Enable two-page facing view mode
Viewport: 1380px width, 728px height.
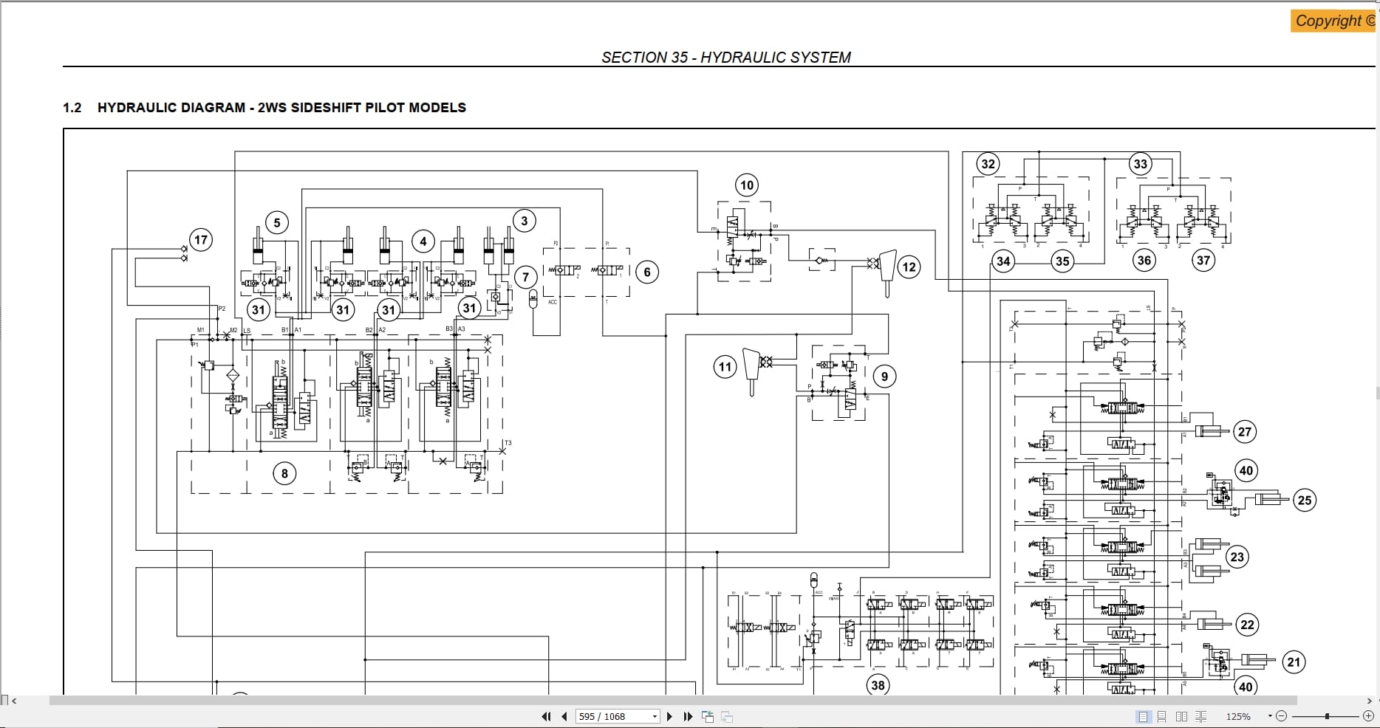[1182, 716]
